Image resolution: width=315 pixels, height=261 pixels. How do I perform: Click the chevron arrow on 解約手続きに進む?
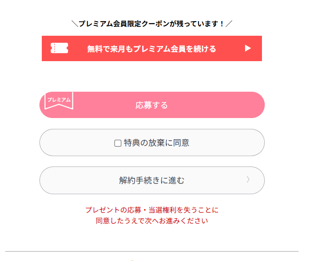pos(248,180)
